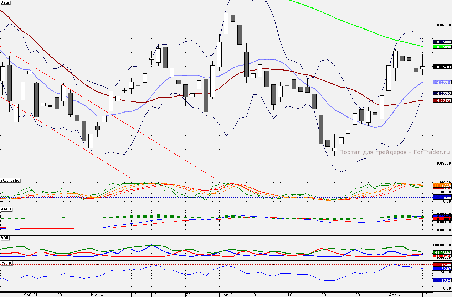Click the "30" date axis label
This screenshot has width=452, height=297.
click(357, 295)
